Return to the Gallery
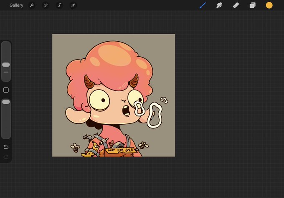Screen dimensions: 284x198 pyautogui.click(x=16, y=5)
